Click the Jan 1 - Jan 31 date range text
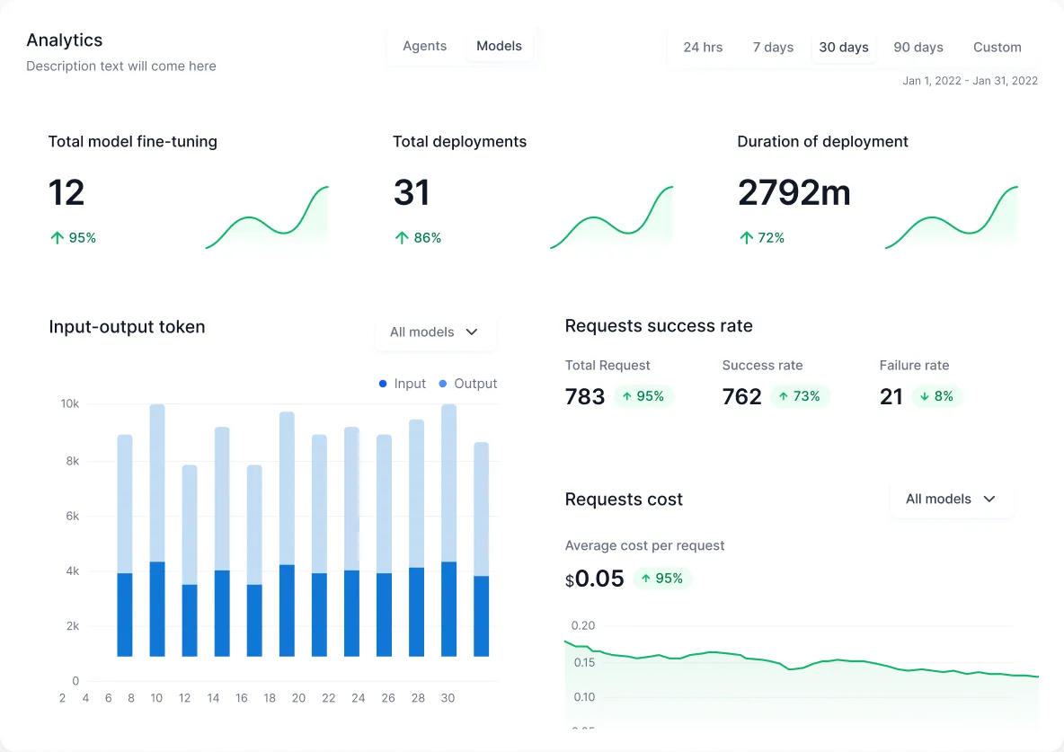Image resolution: width=1064 pixels, height=752 pixels. pos(970,80)
